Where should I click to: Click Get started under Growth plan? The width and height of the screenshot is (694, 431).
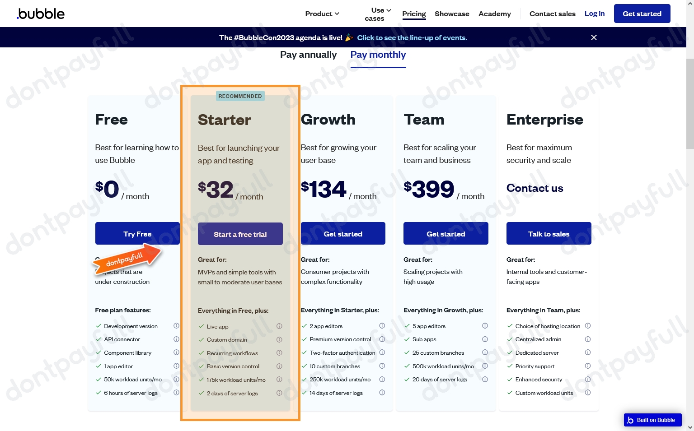(343, 233)
